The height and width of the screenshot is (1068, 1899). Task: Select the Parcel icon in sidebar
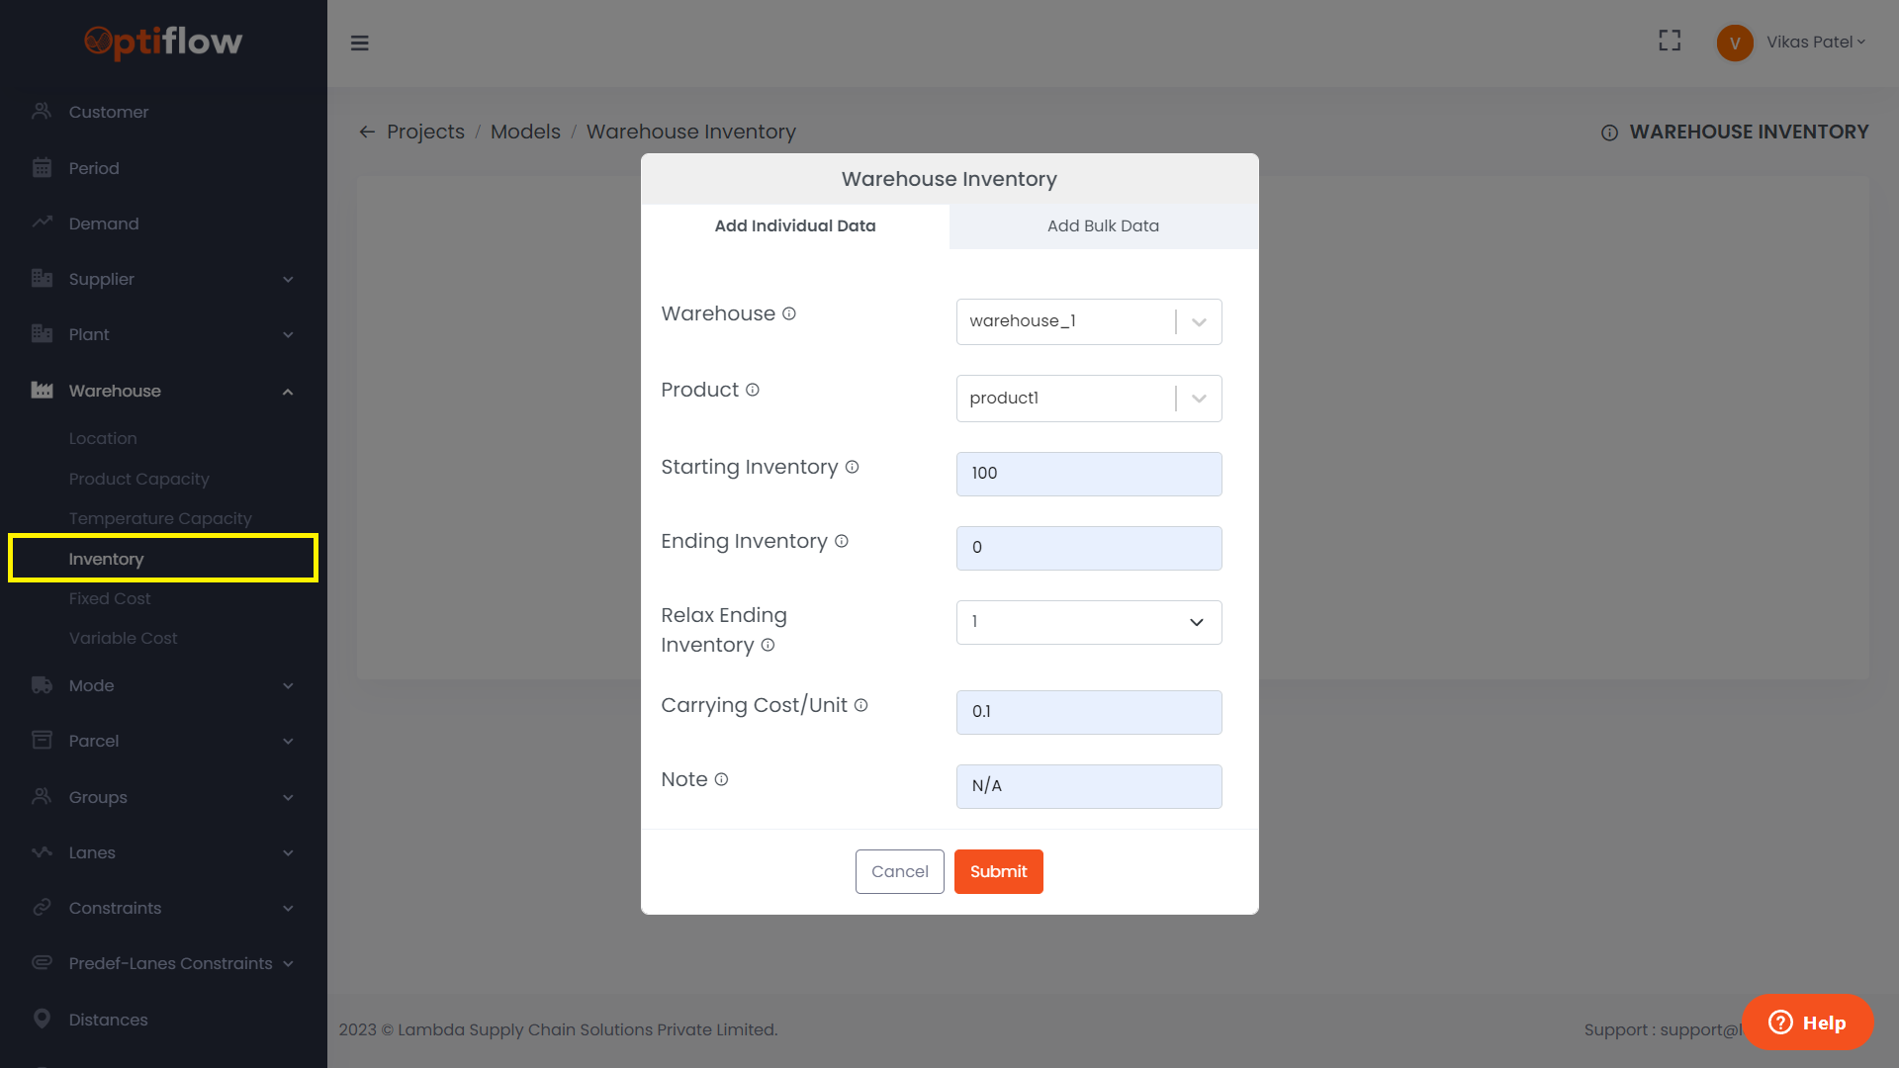pyautogui.click(x=42, y=741)
